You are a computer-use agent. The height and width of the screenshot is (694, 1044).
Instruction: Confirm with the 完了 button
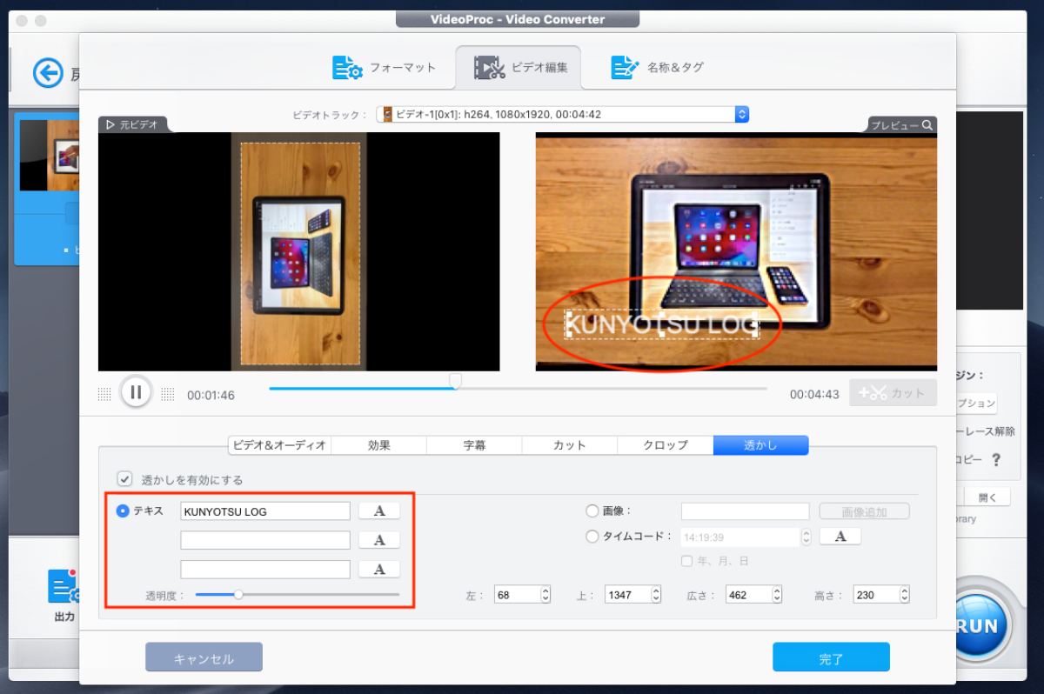[831, 658]
